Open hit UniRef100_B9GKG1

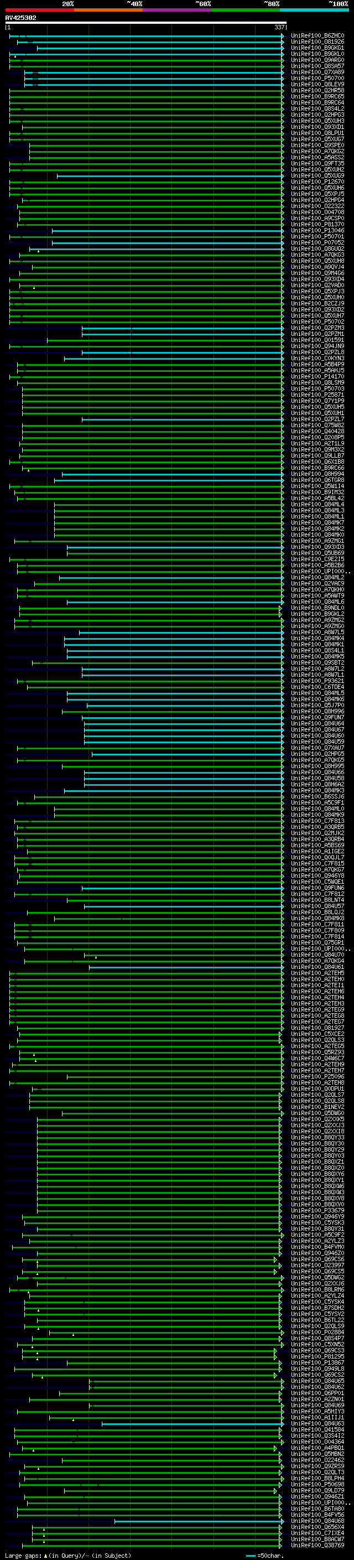tap(317, 48)
